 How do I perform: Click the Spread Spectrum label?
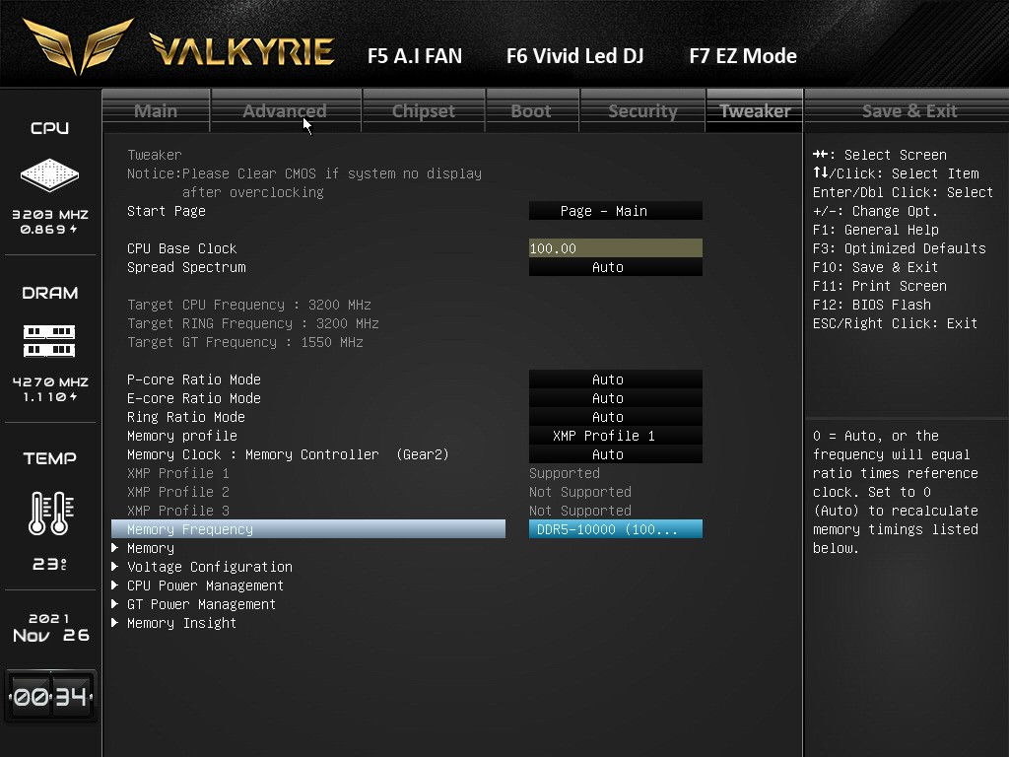coord(186,267)
